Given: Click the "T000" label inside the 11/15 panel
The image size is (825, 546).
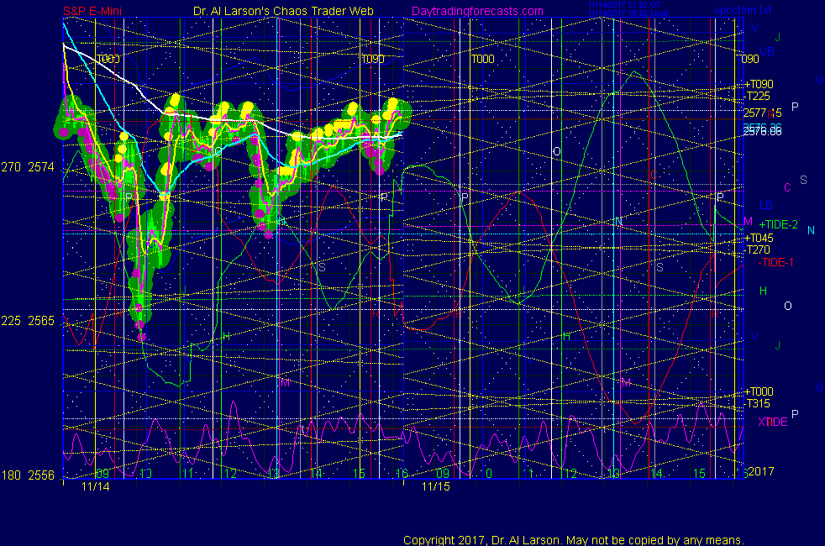Looking at the screenshot, I should coord(482,59).
